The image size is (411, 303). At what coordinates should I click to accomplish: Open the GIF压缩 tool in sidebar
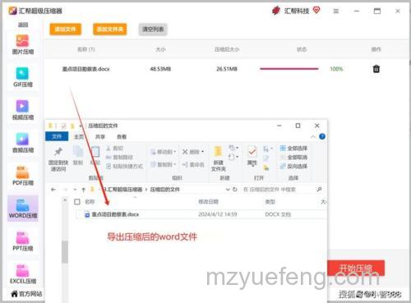click(23, 77)
